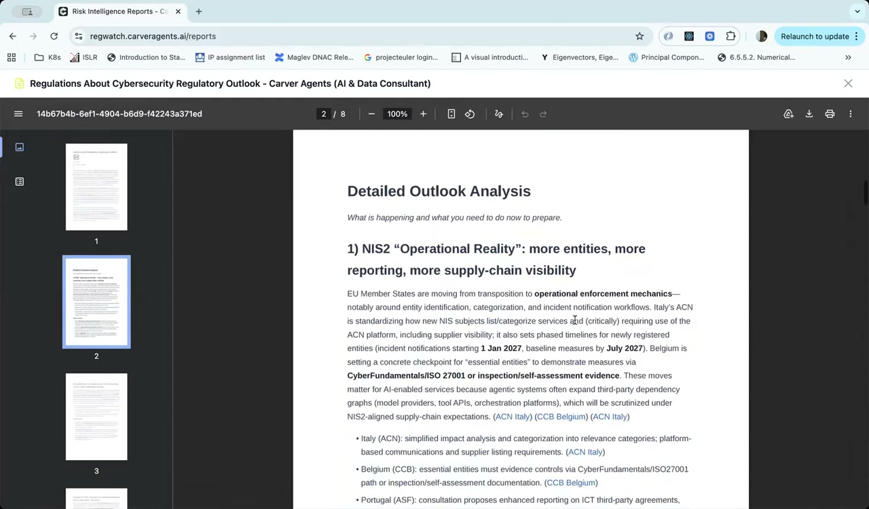Open Maglev DNAC Rele... bookmark
Viewport: 869px width, 509px height.
[x=314, y=58]
